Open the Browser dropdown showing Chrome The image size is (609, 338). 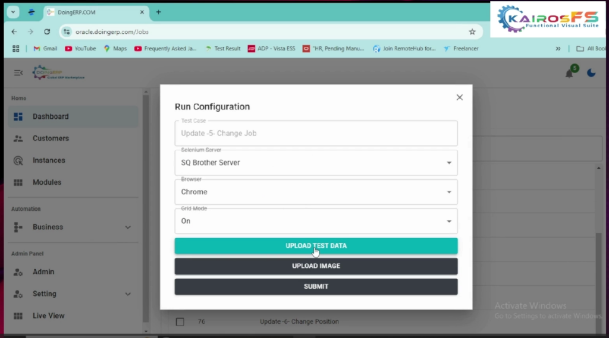[316, 192]
